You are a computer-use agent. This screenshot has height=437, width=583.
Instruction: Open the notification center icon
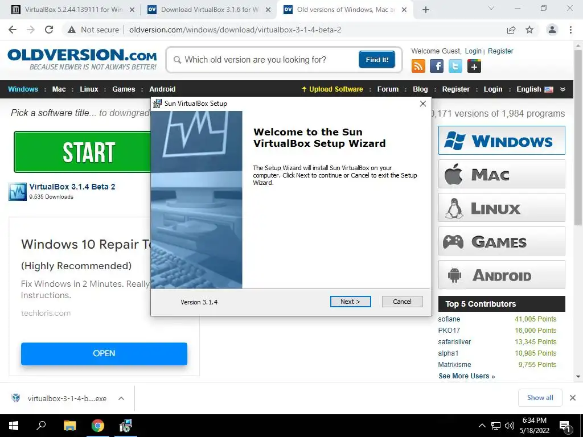coord(565,426)
